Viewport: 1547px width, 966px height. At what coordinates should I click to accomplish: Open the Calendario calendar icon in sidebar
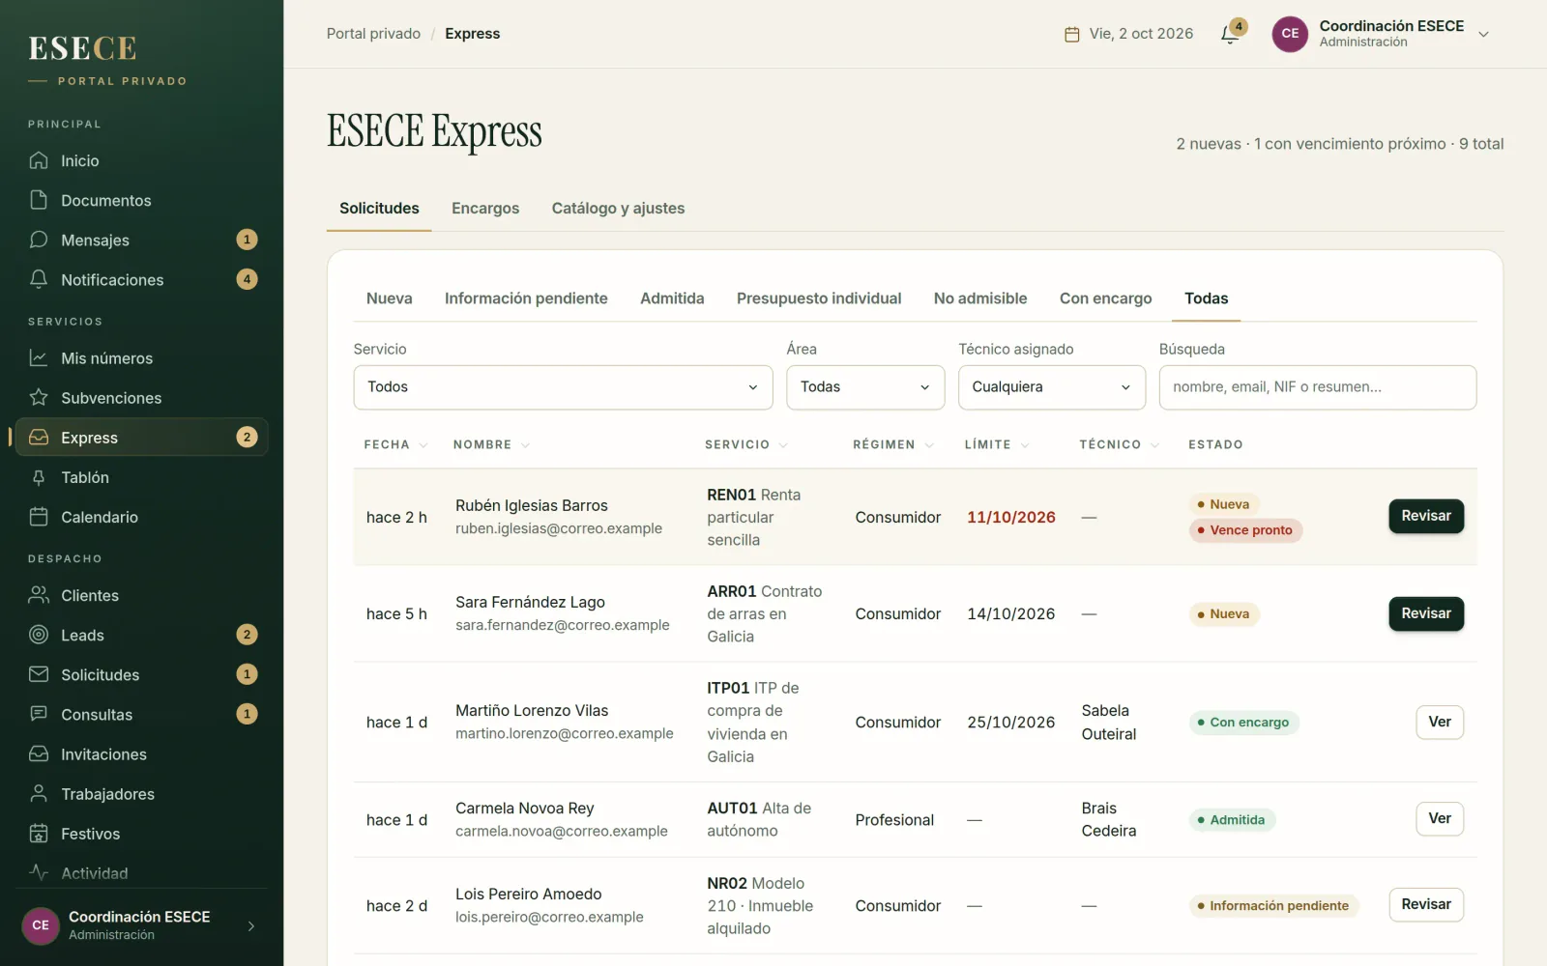click(39, 517)
